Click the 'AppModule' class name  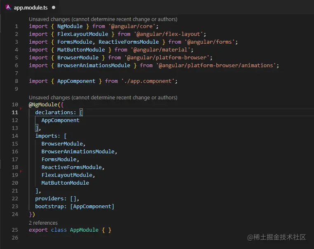84,230
